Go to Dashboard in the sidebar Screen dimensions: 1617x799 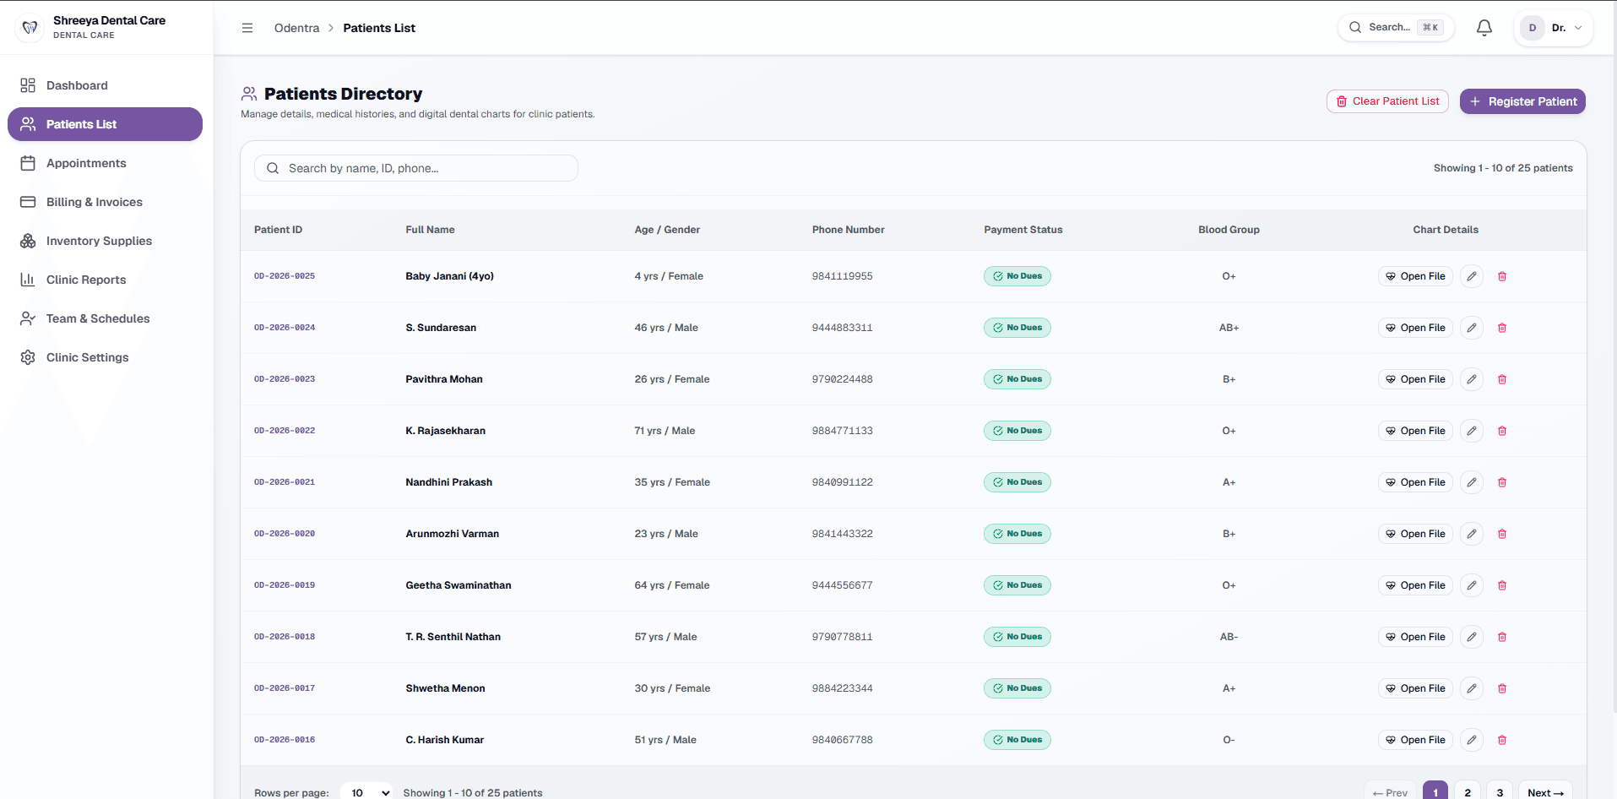pos(105,85)
